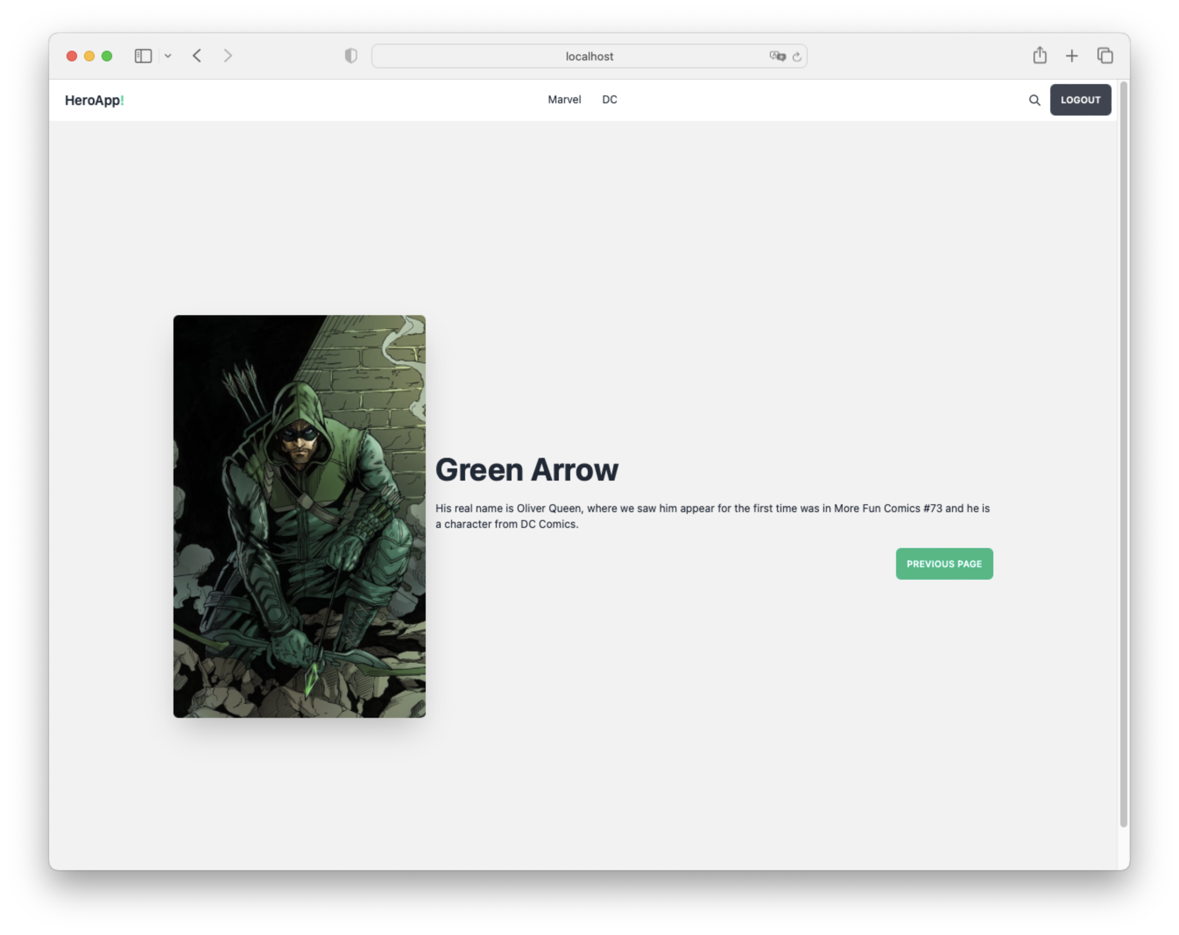Click the HeroApp! logo link
The width and height of the screenshot is (1179, 935).
coord(94,101)
